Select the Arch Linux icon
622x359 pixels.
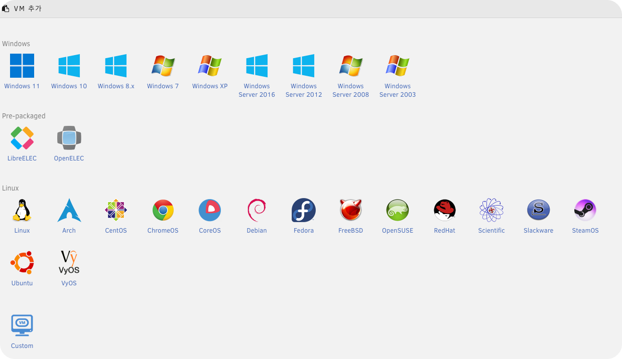[69, 210]
